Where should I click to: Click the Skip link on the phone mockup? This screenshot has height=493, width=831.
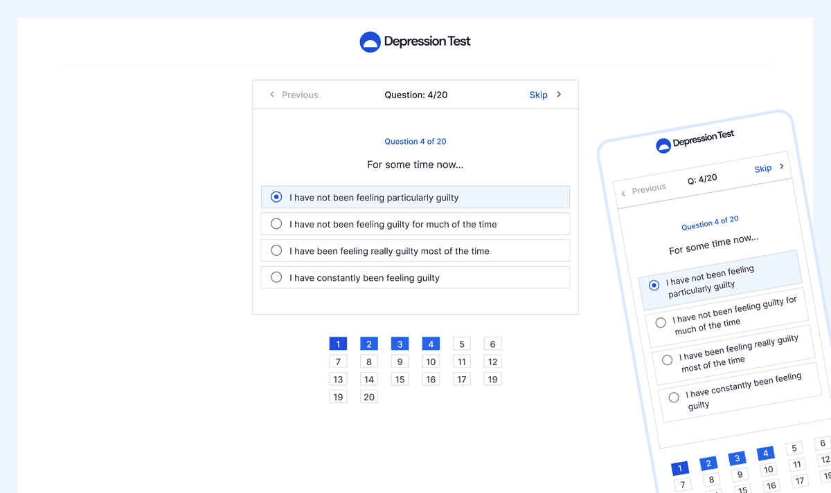tap(763, 169)
